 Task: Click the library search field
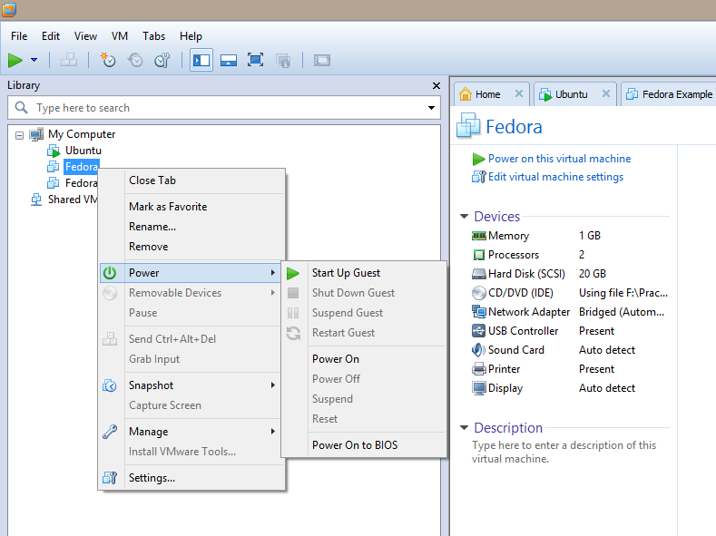(x=224, y=108)
